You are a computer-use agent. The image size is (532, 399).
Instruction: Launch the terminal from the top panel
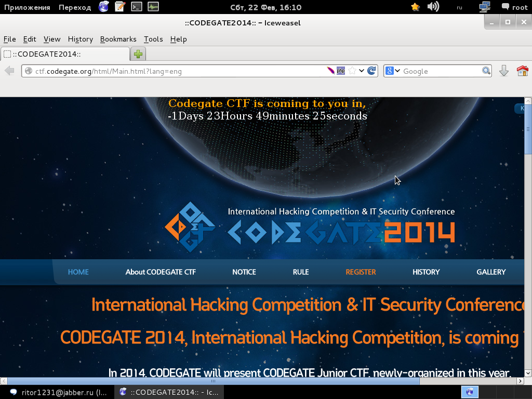137,7
